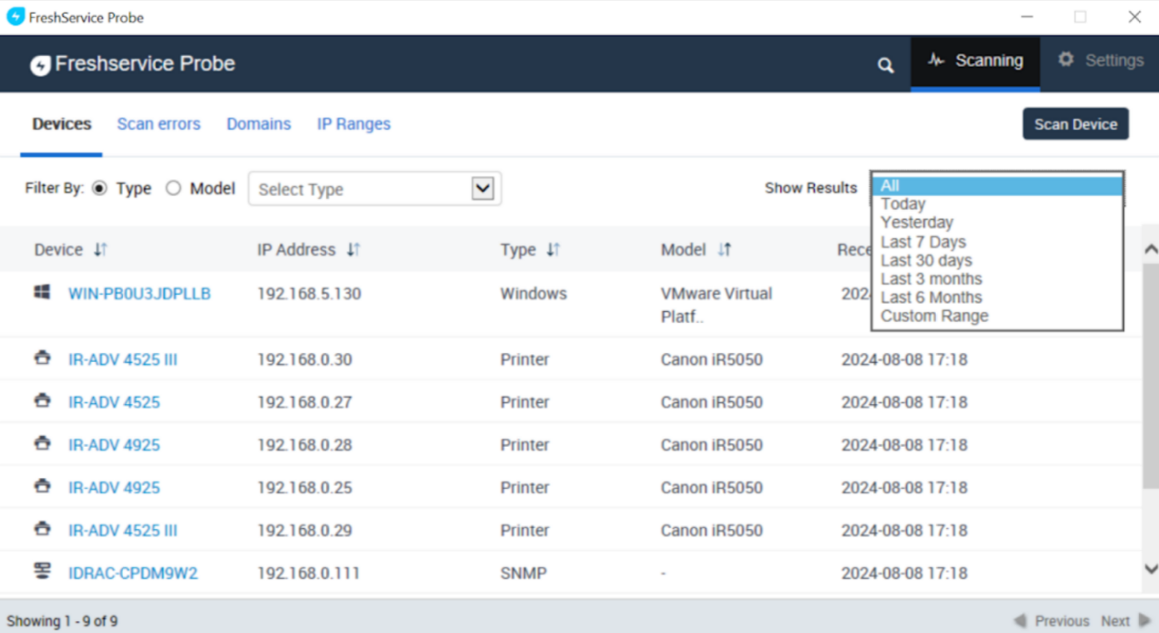Click FreshService Probe title bar app icon
Image resolution: width=1159 pixels, height=633 pixels.
tap(15, 17)
